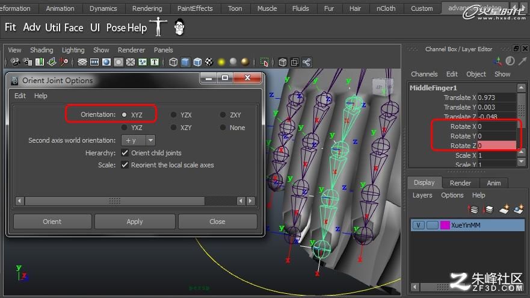This screenshot has height=298, width=530.
Task: Toggle high quality rendering gold sphere icon
Action: [245, 62]
